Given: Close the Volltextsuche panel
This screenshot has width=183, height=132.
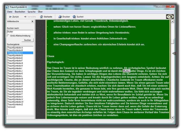Looking at the screenshot, I should pyautogui.click(x=32, y=21).
